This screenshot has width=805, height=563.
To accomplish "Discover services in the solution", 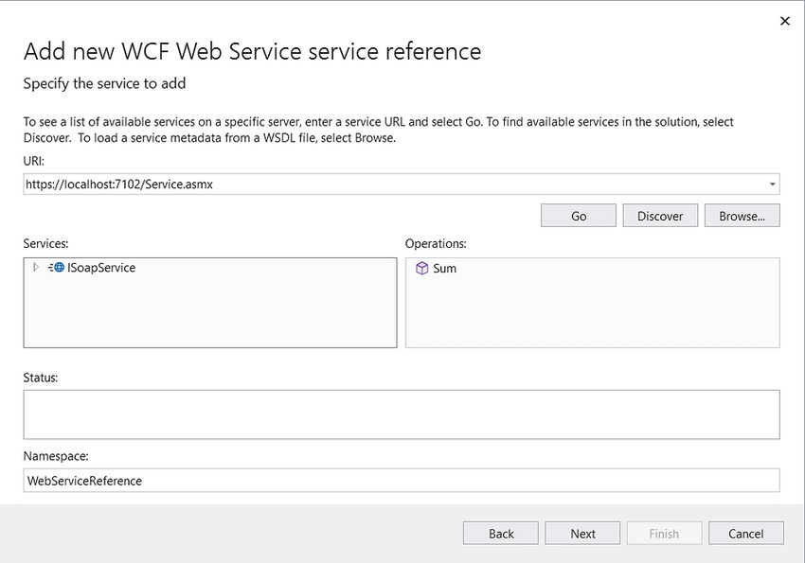I will pos(660,216).
